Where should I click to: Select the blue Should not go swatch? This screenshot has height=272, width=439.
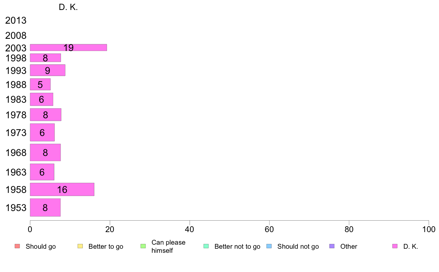point(269,246)
